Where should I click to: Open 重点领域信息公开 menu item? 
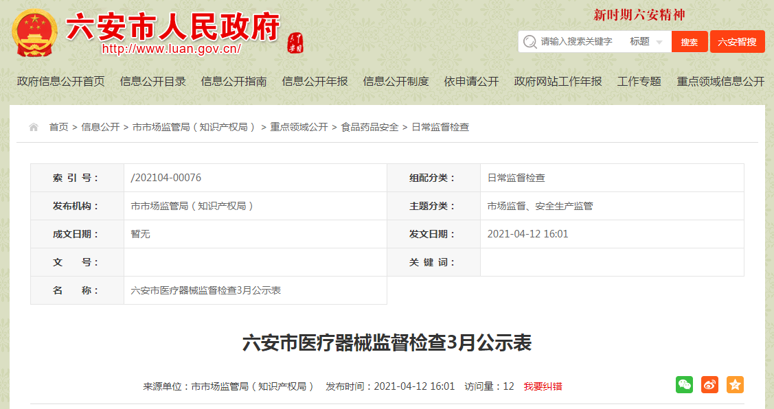[720, 82]
